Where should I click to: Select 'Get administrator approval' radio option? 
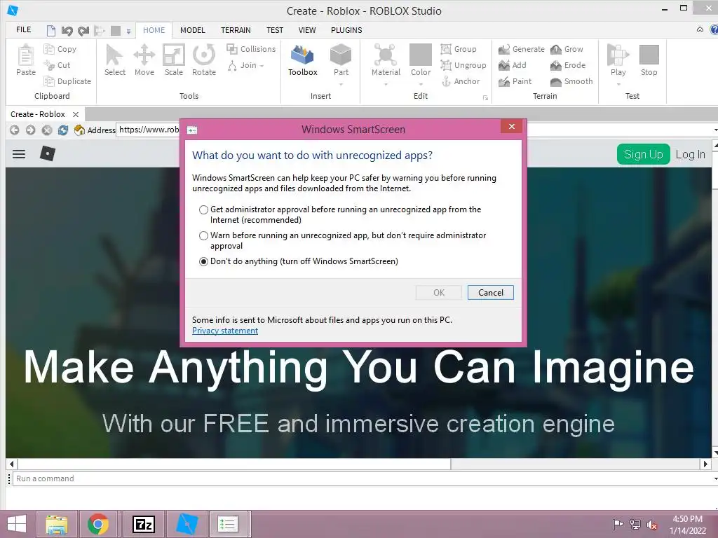pyautogui.click(x=203, y=210)
